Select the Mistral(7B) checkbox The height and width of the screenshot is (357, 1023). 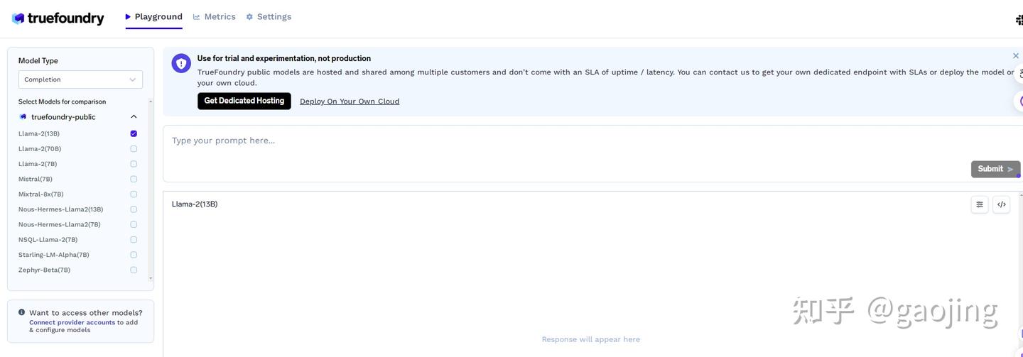134,179
